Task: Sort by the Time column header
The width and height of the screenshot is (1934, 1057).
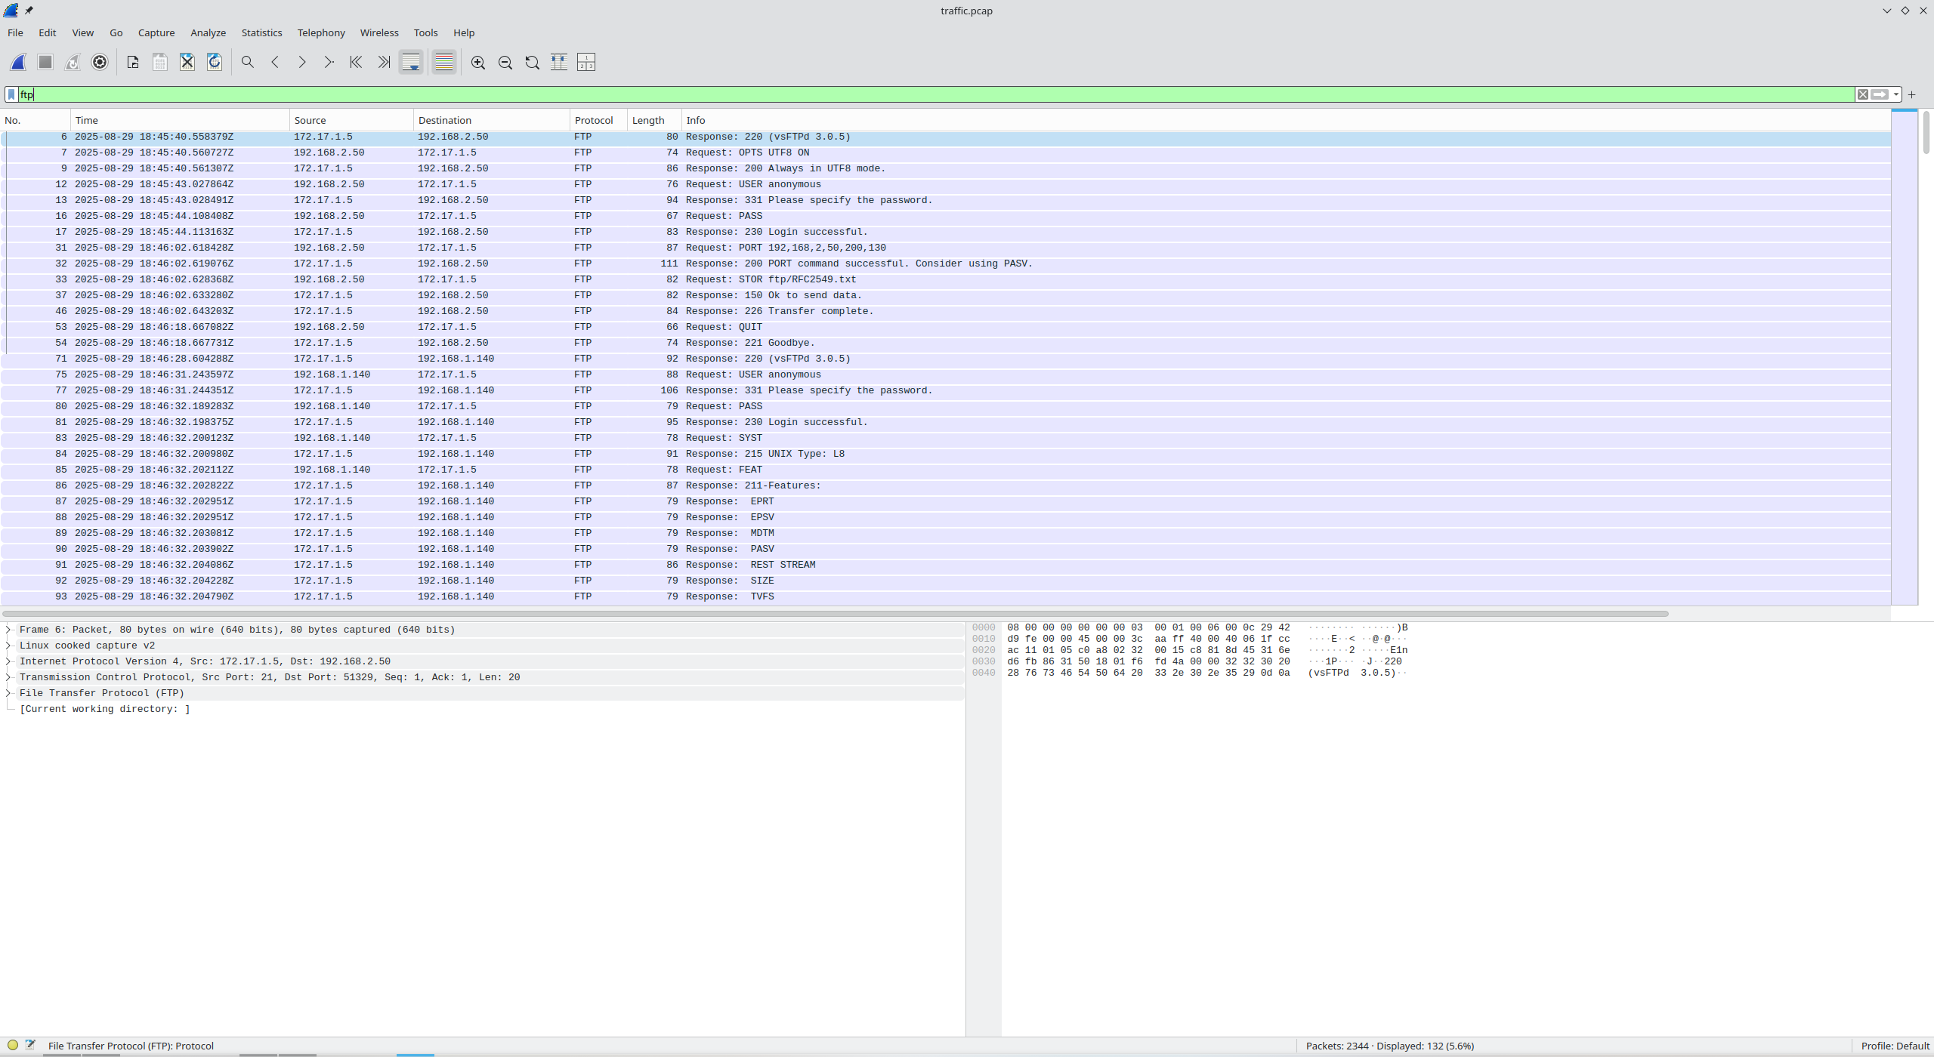Action: pyautogui.click(x=180, y=120)
